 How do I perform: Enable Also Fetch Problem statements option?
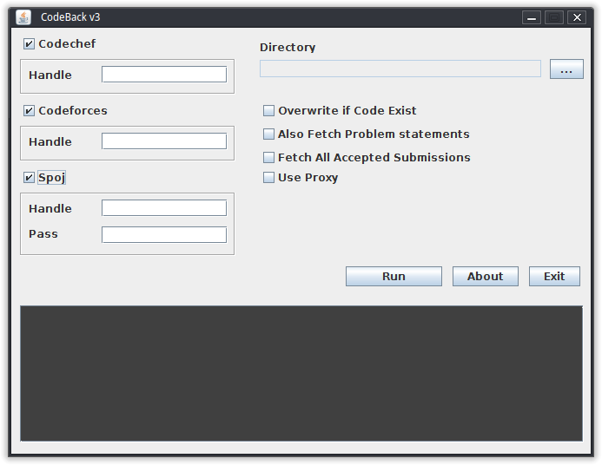coord(268,134)
